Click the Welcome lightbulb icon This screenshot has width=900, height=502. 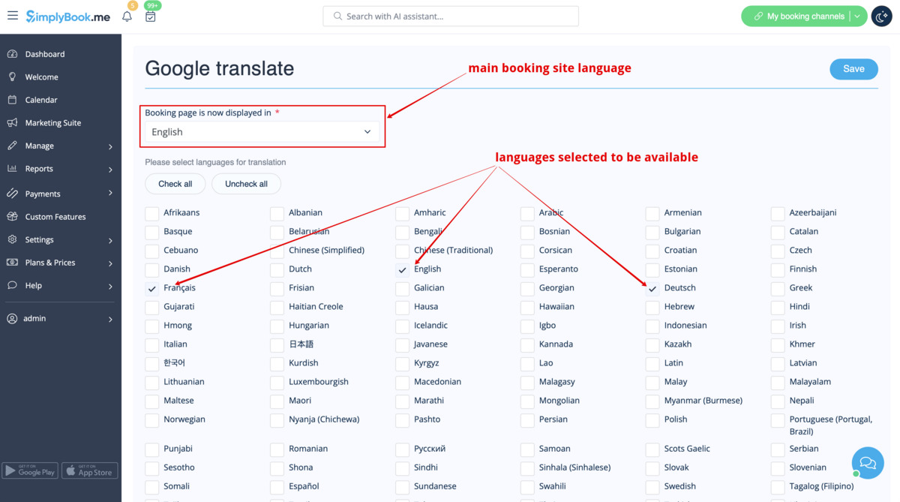coord(12,77)
